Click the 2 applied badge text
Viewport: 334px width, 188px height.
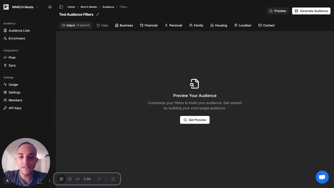(83, 25)
